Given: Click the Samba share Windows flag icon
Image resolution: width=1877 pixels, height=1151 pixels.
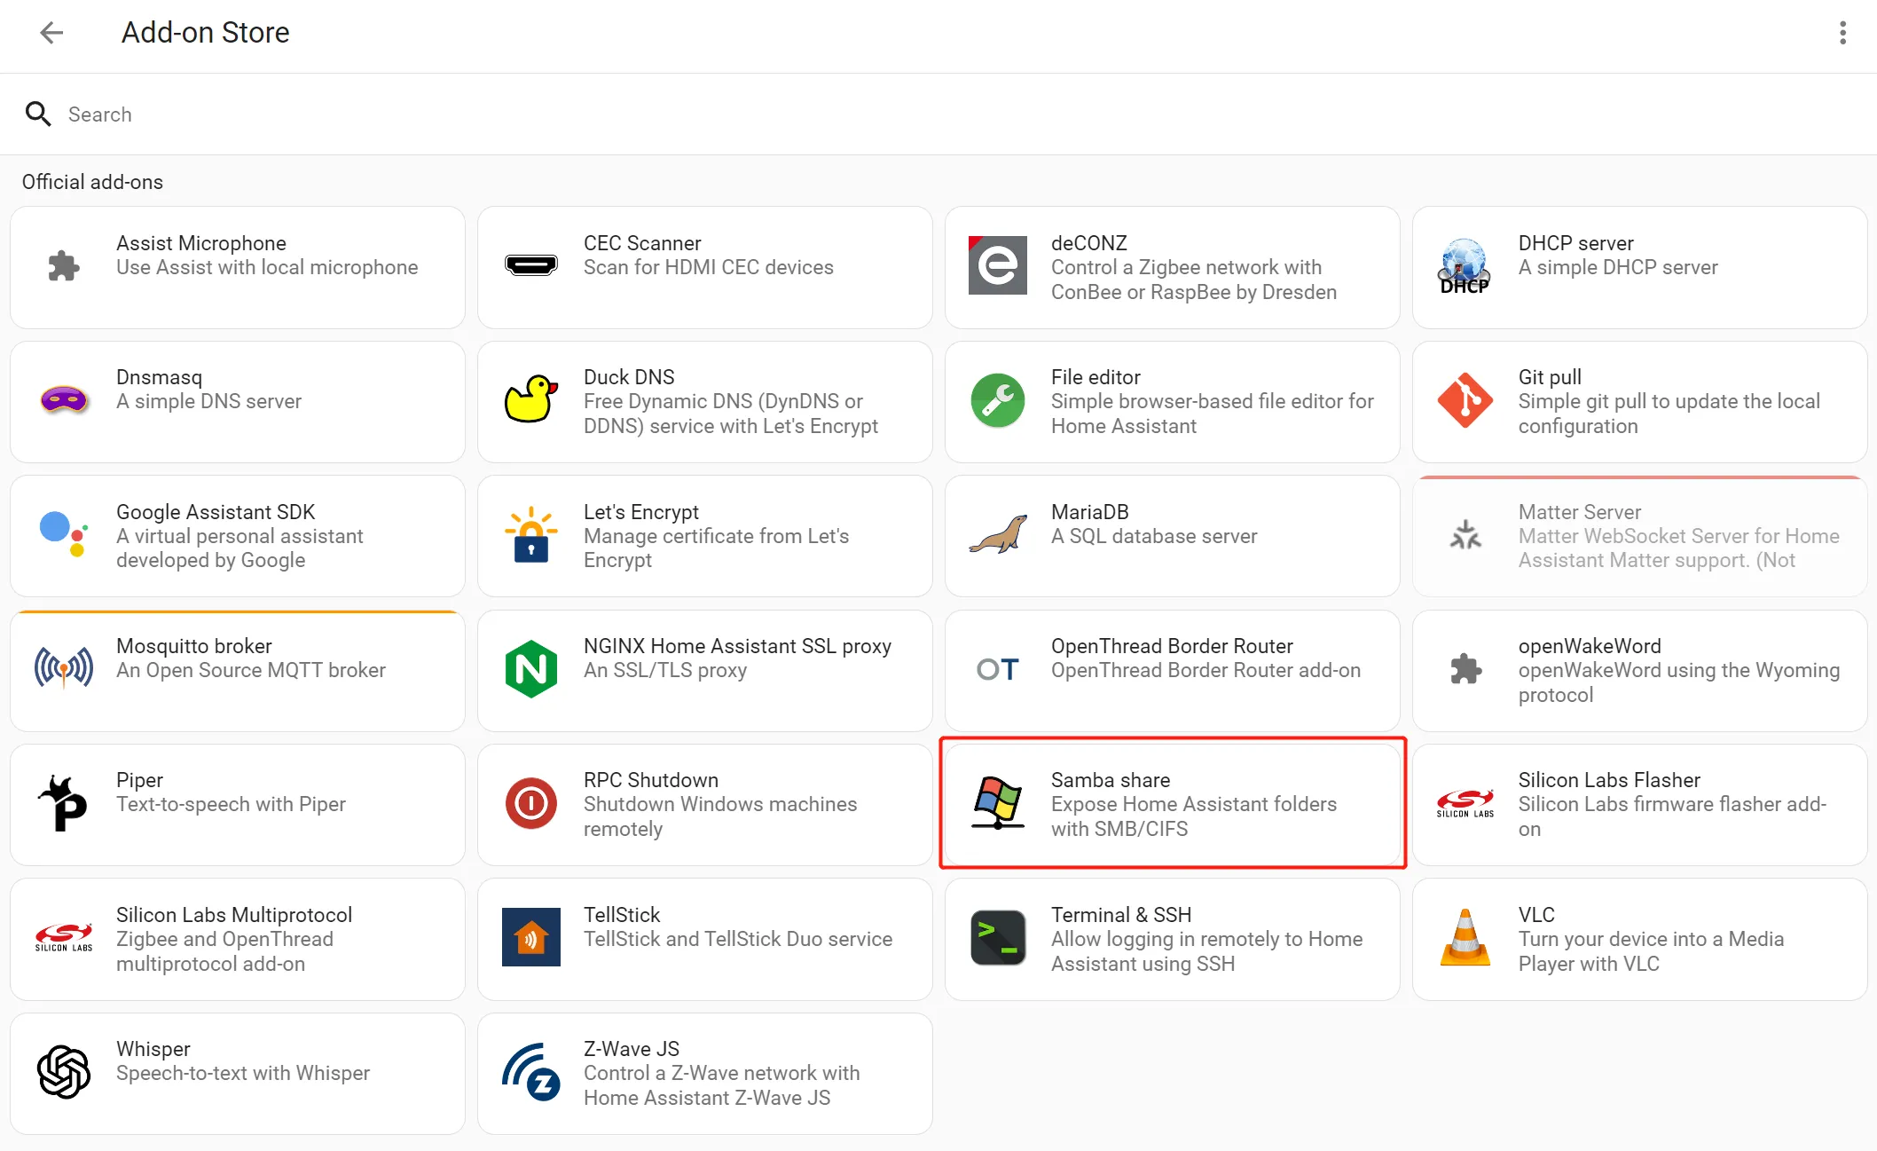Looking at the screenshot, I should coord(997,803).
